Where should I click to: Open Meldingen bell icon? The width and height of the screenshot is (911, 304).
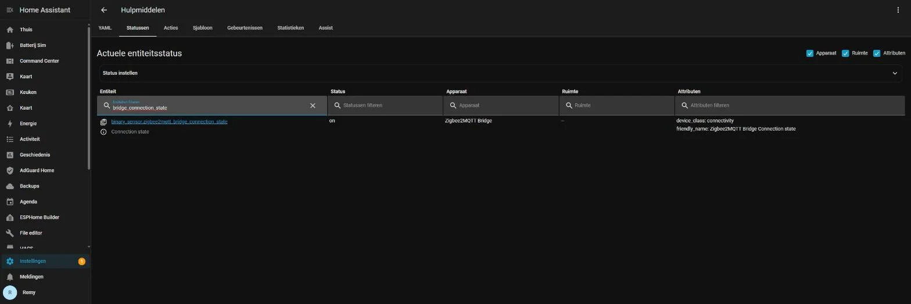click(x=10, y=277)
